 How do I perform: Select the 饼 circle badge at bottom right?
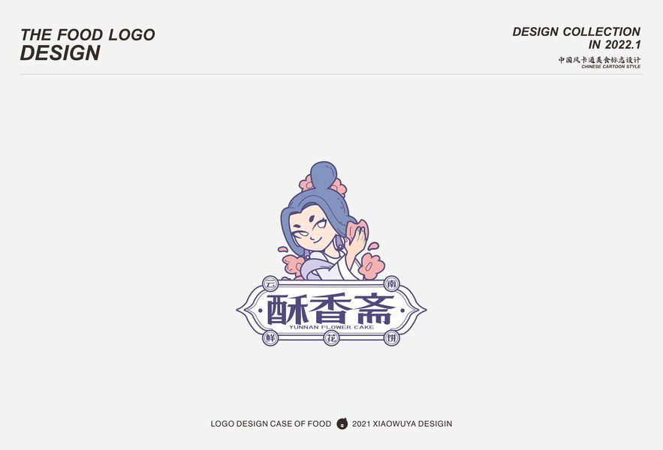(392, 338)
